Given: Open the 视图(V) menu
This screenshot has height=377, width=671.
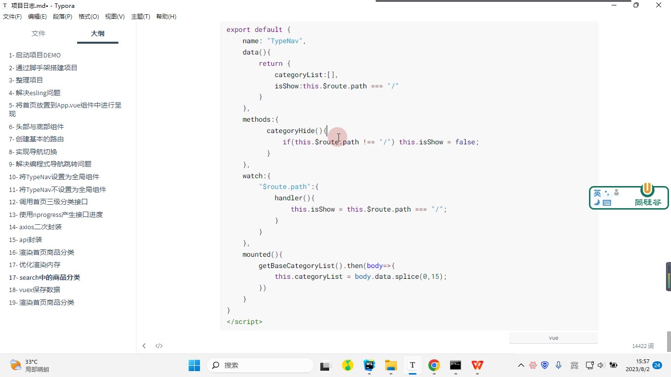Looking at the screenshot, I should tap(115, 17).
